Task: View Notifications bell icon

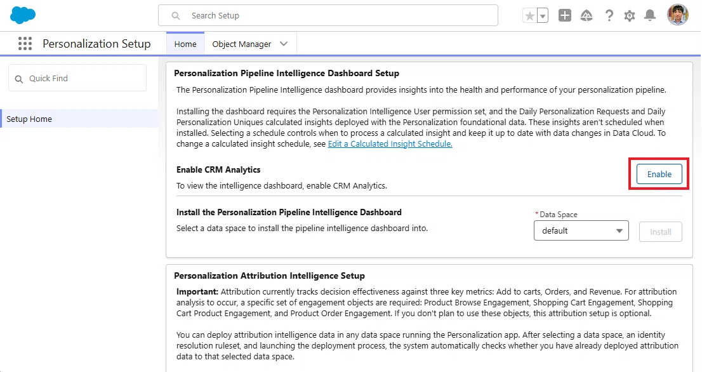Action: pyautogui.click(x=650, y=16)
